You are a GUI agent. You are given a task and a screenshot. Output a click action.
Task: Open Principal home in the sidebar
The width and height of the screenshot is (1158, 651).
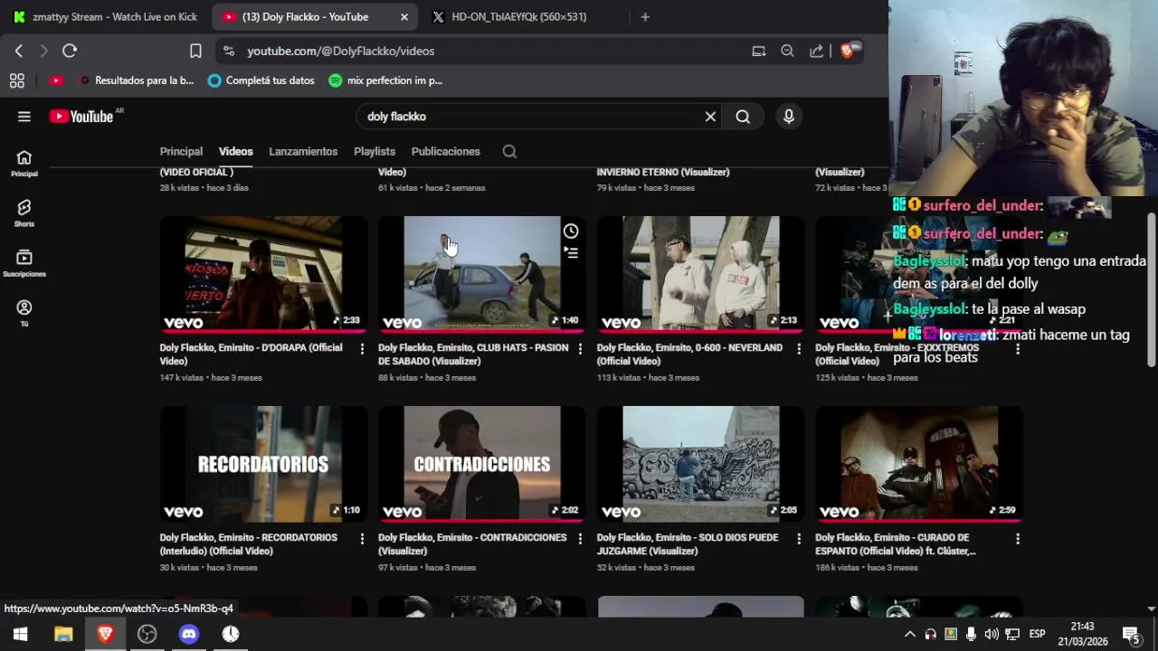click(x=24, y=164)
